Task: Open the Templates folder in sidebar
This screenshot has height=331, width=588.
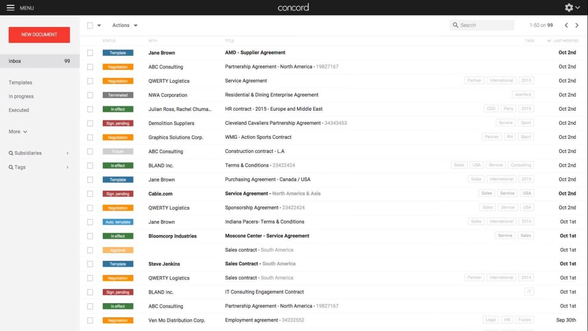Action: pyautogui.click(x=20, y=83)
